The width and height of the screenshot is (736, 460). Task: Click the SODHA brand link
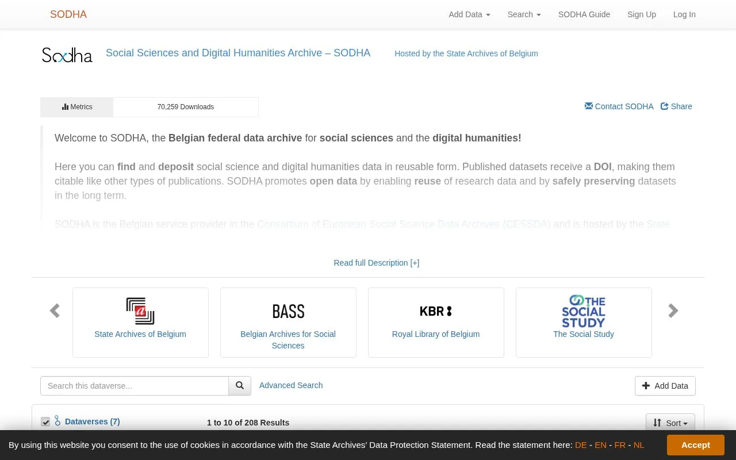click(x=68, y=14)
